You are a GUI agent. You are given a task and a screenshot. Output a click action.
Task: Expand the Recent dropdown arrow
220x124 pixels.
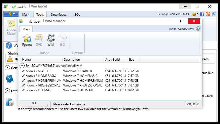click(27, 48)
